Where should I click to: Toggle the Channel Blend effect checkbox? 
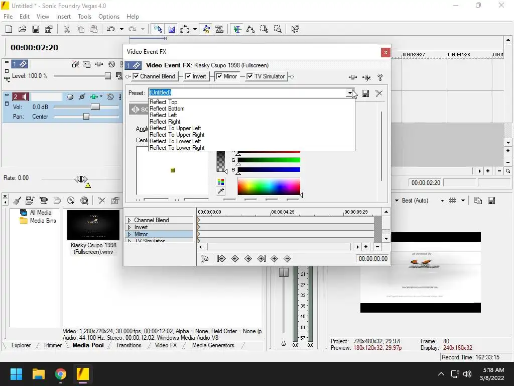point(136,76)
